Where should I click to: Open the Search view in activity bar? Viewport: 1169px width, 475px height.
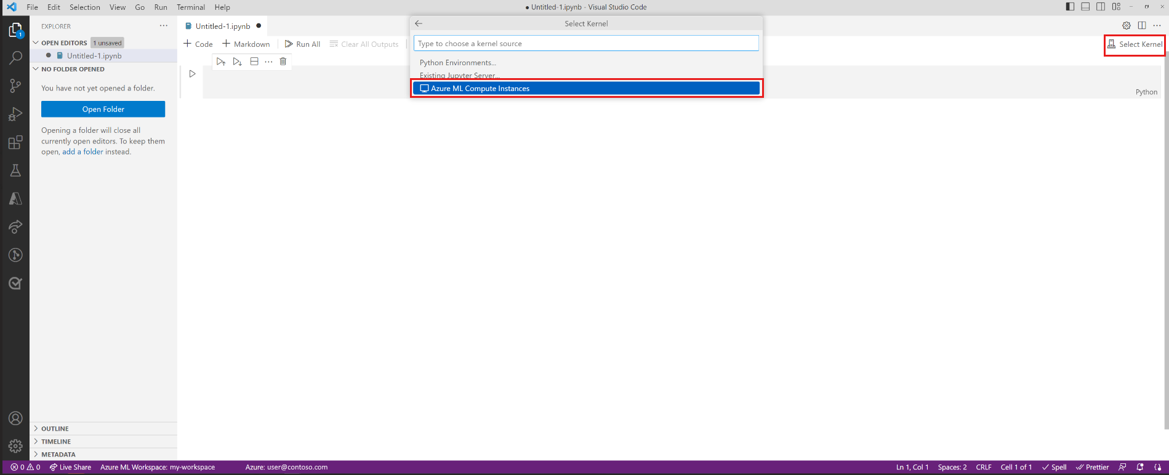pos(15,58)
